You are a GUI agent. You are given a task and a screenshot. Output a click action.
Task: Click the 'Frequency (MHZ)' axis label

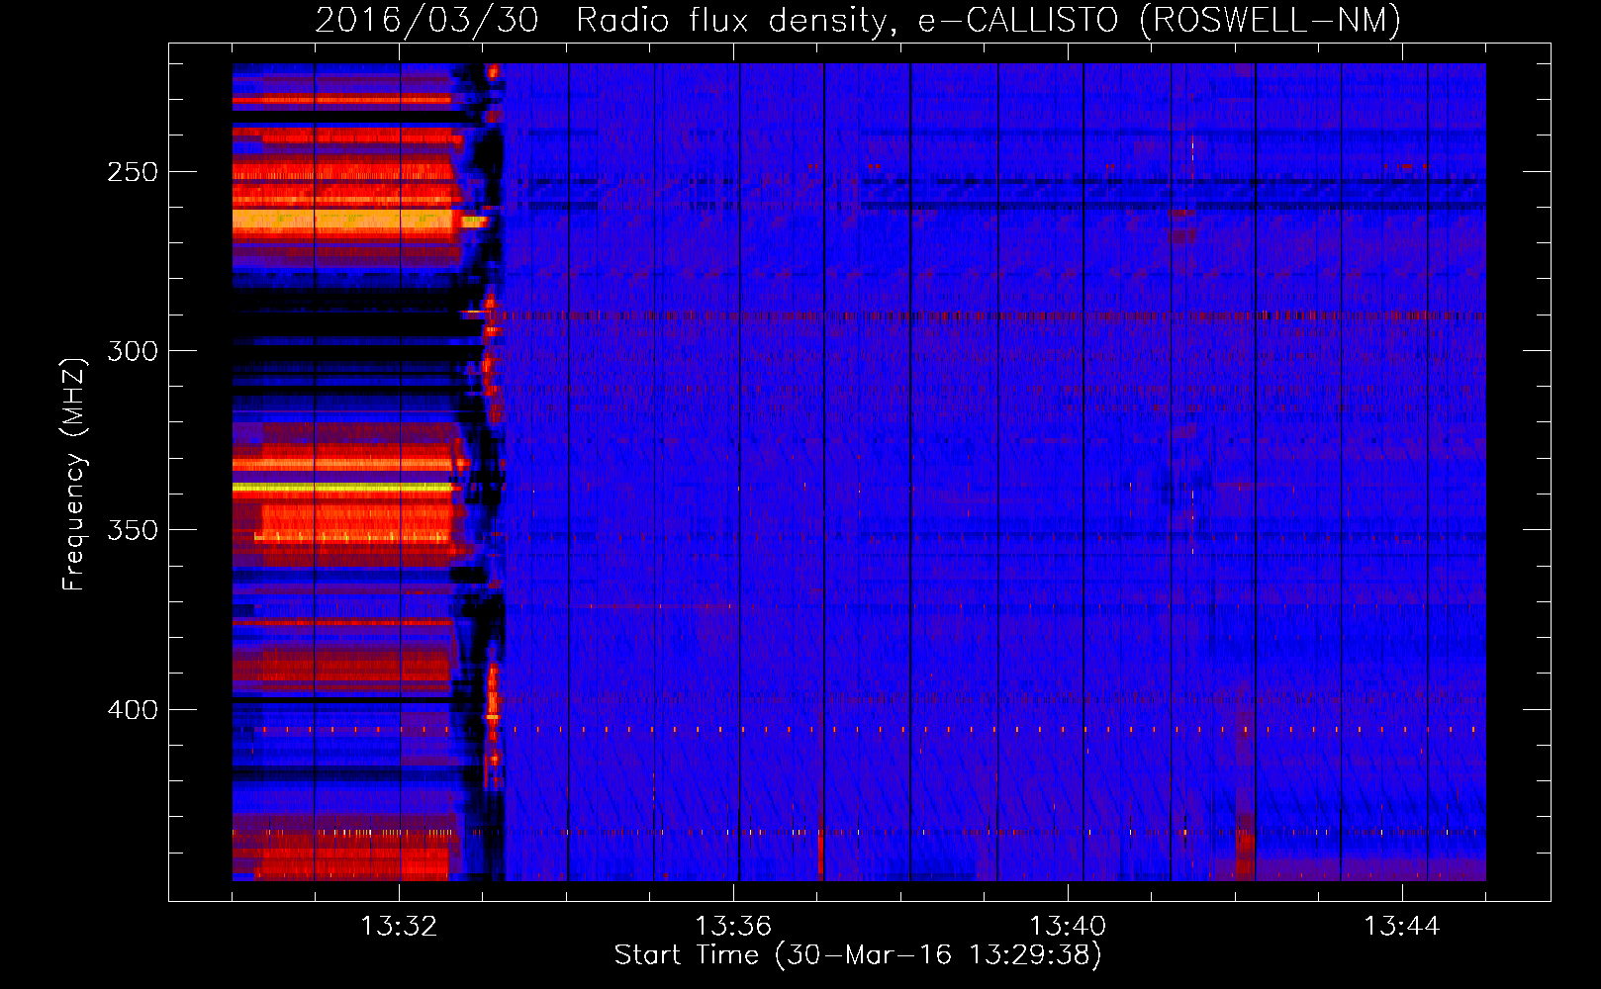(74, 475)
